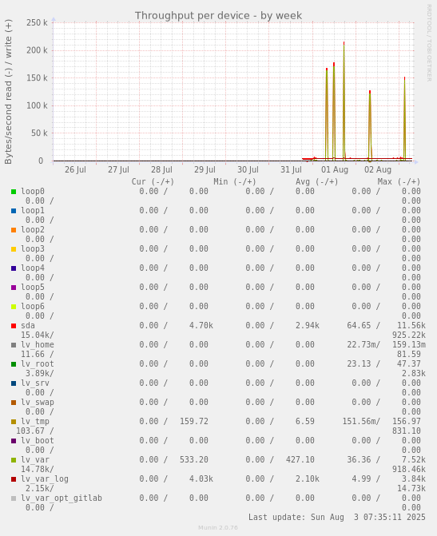
Task: Click the lv_swap brown color swatch
Action: [14, 403]
